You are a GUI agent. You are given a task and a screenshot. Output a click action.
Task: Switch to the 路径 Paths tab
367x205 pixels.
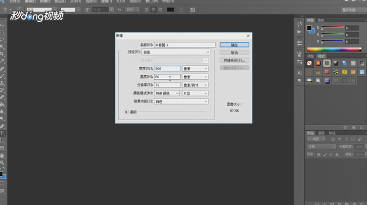click(x=332, y=133)
